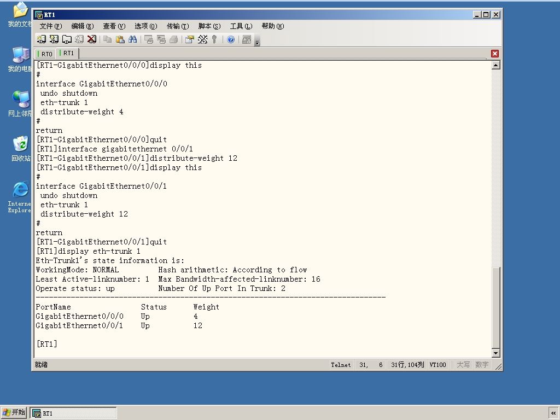This screenshot has width=560, height=420.
Task: Click the Print Selection toolbar icon
Action: click(x=161, y=39)
